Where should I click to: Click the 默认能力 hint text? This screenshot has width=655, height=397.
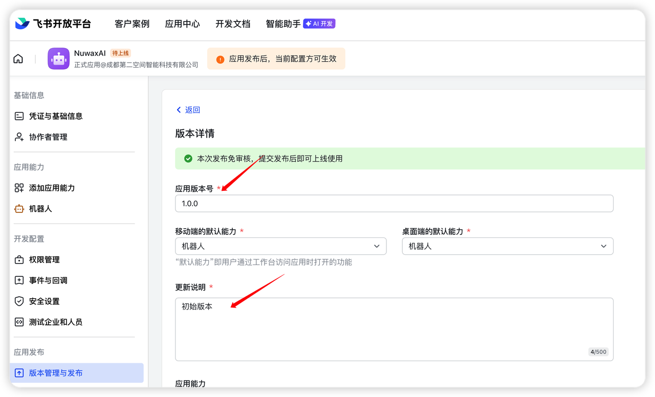[264, 262]
